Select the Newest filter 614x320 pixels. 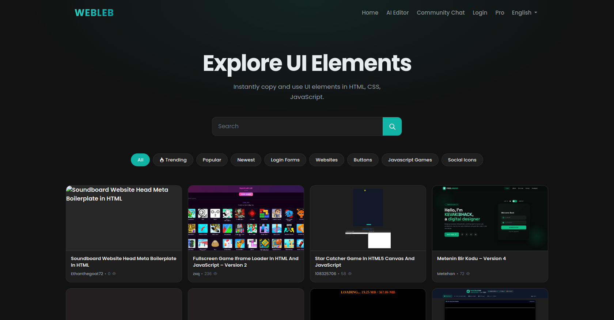pos(246,160)
